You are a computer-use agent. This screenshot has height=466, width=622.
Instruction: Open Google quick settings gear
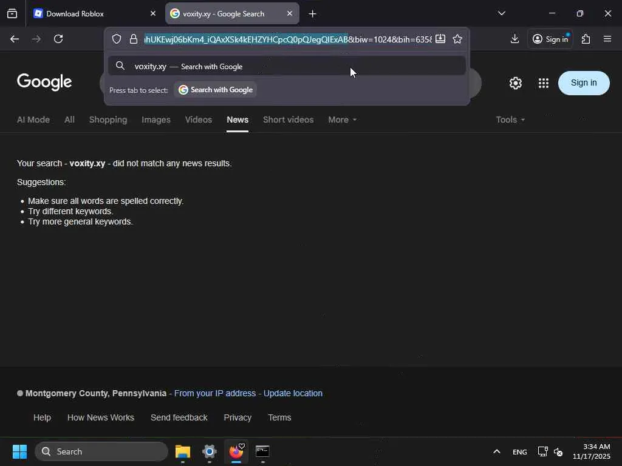click(515, 83)
